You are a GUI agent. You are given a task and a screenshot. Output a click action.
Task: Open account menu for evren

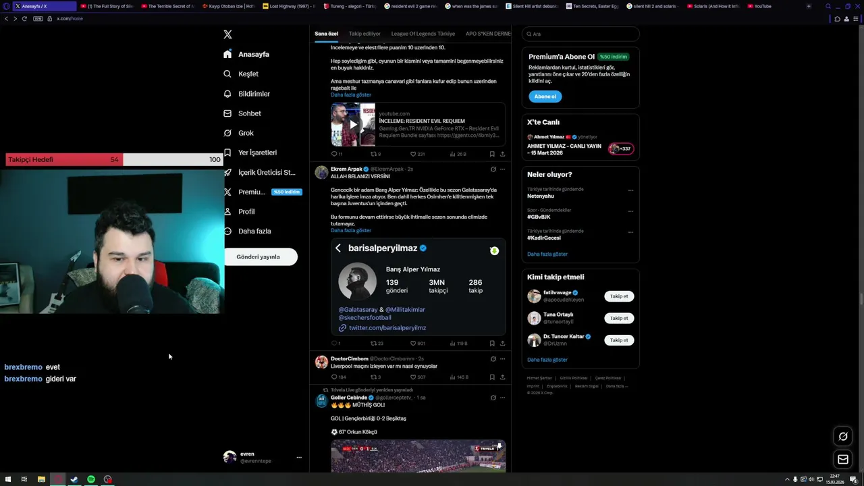point(263,457)
